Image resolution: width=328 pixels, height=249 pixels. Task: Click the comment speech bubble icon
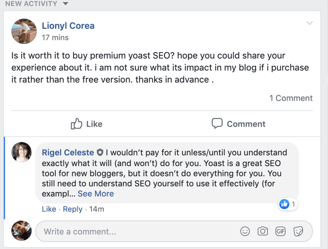[x=217, y=124]
